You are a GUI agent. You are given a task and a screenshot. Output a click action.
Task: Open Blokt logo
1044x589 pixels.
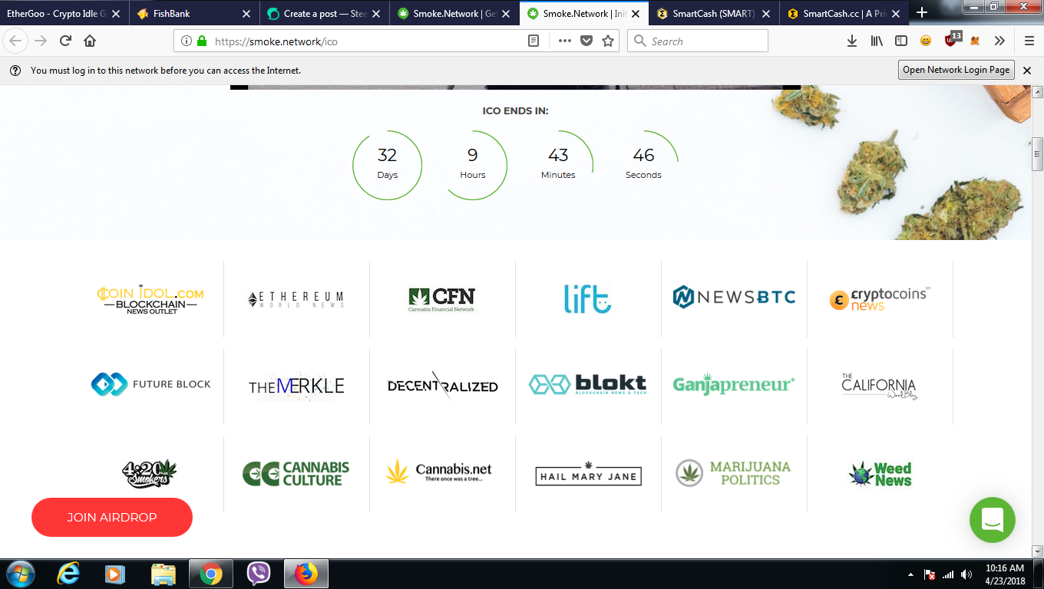pyautogui.click(x=588, y=384)
